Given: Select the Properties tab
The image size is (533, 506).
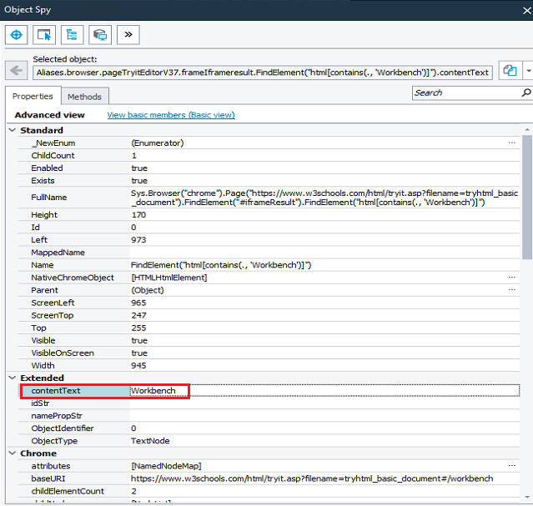Looking at the screenshot, I should coord(33,97).
